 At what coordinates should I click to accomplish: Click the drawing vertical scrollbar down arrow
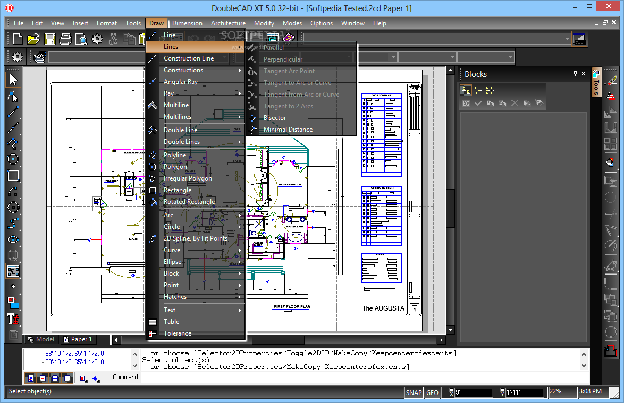click(x=451, y=330)
